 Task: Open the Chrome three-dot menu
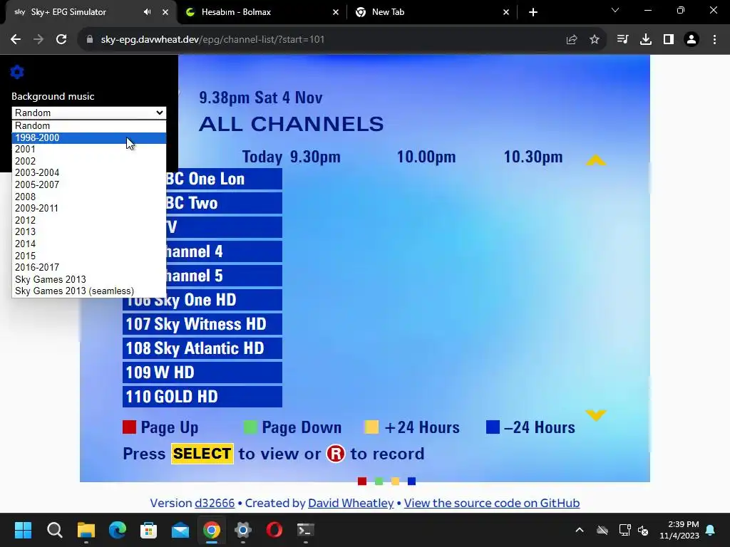click(714, 40)
